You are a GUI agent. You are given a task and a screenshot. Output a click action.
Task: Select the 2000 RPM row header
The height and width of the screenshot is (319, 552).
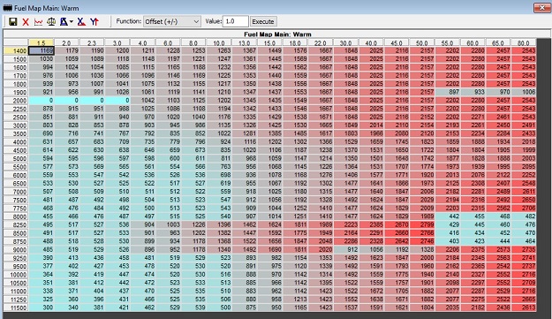click(16, 101)
